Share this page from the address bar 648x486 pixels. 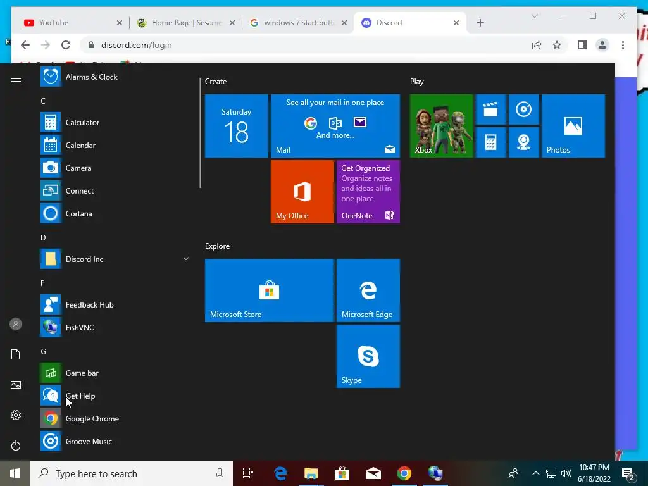point(537,45)
